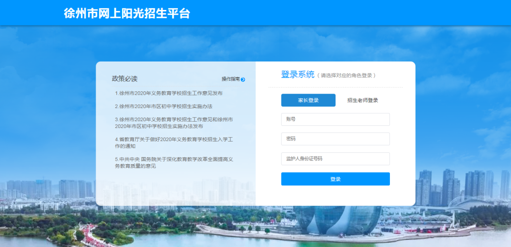
Task: Open policy 4 省教育厅 招生入学工作的通知
Action: point(174,143)
